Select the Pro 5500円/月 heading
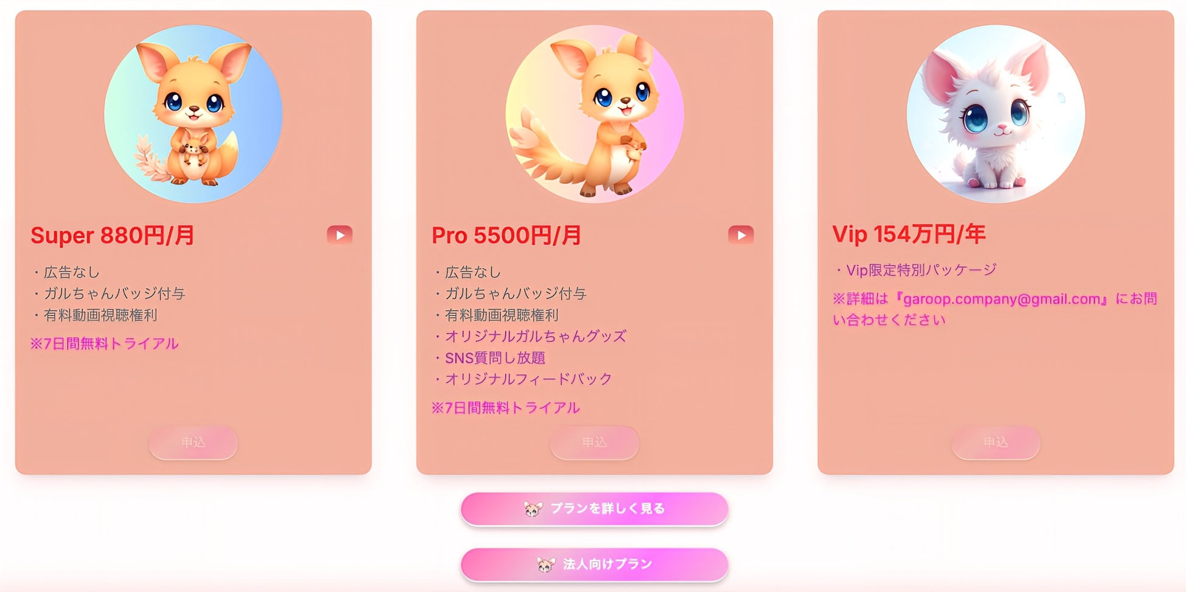This screenshot has width=1186, height=592. tap(506, 235)
